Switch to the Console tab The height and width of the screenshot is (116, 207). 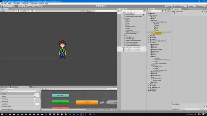coord(4,87)
